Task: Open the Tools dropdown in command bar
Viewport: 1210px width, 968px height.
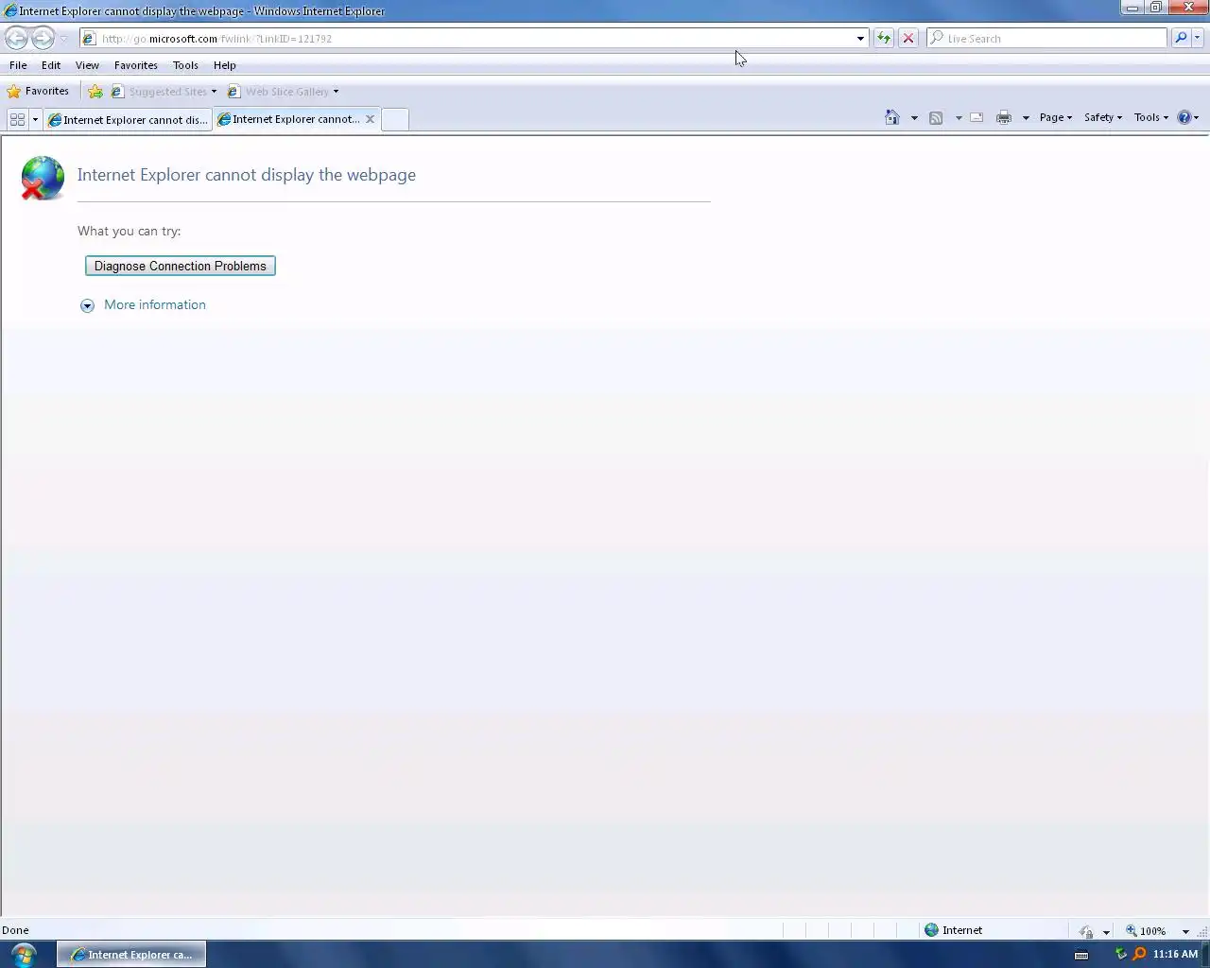Action: [1150, 117]
